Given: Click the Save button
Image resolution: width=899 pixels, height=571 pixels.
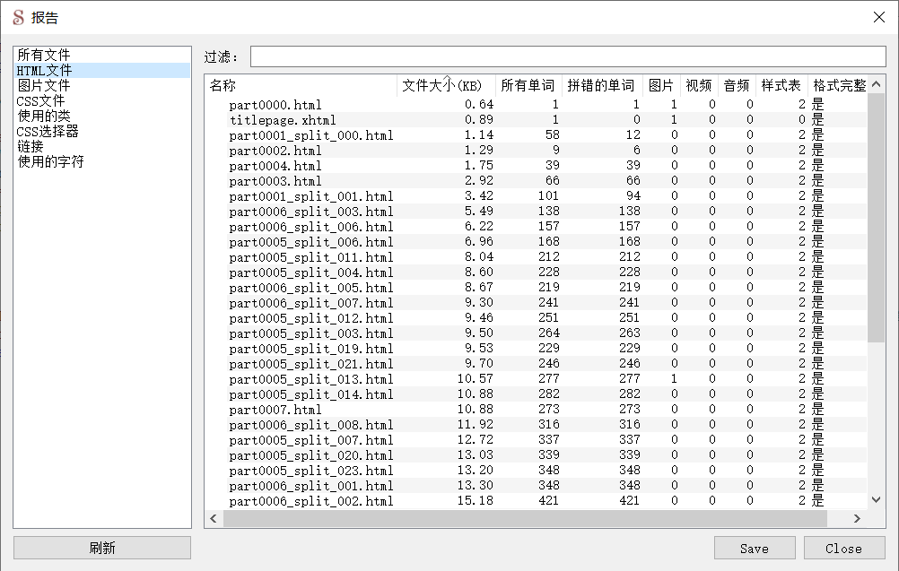Looking at the screenshot, I should 754,548.
